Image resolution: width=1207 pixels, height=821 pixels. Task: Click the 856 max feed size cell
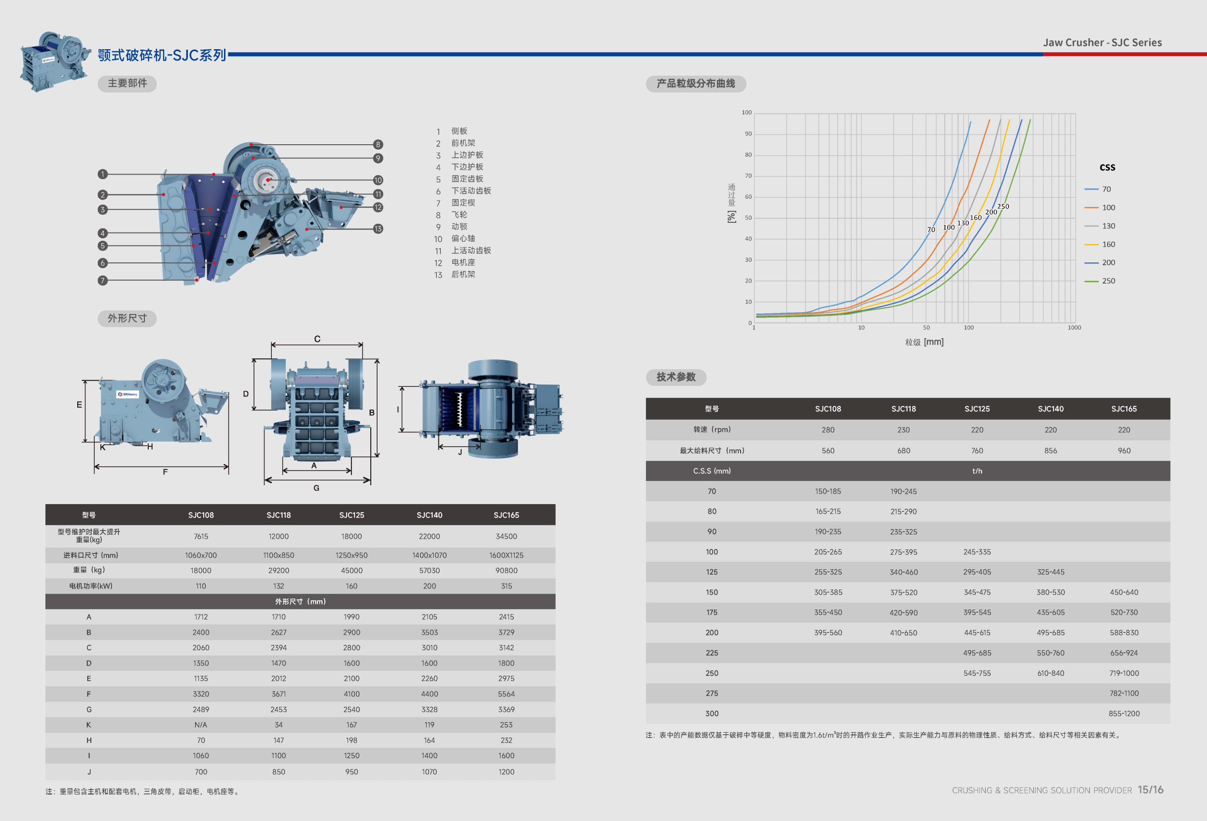click(1051, 451)
